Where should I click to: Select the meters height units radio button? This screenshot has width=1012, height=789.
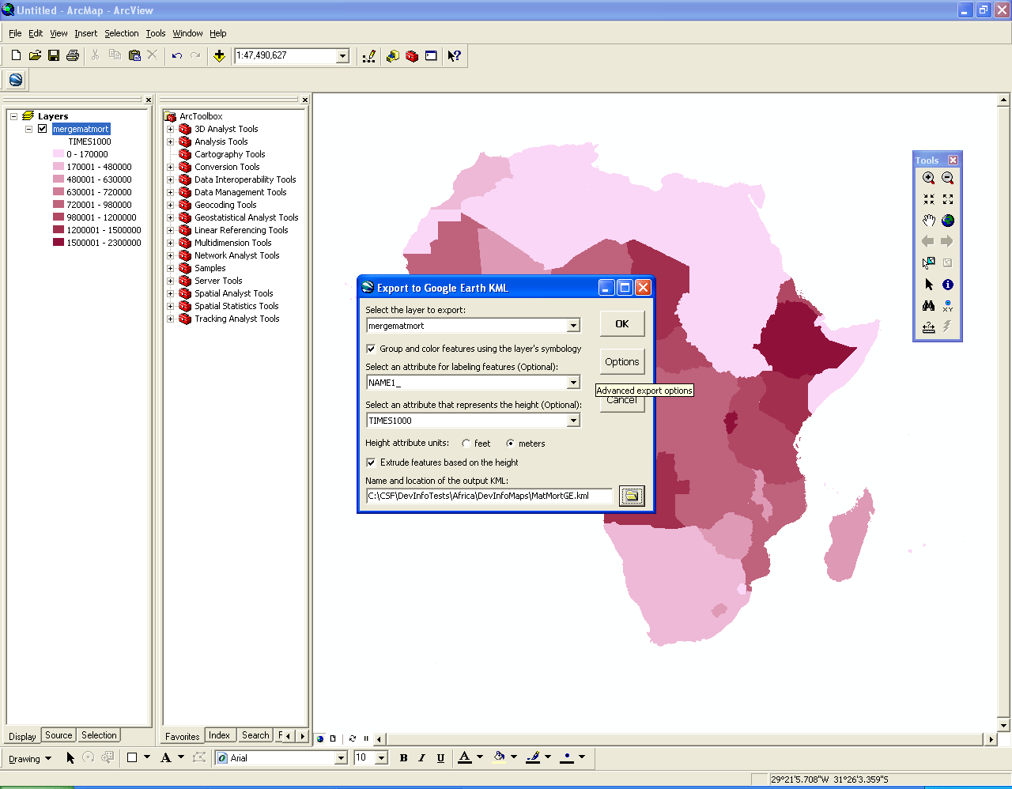(511, 444)
